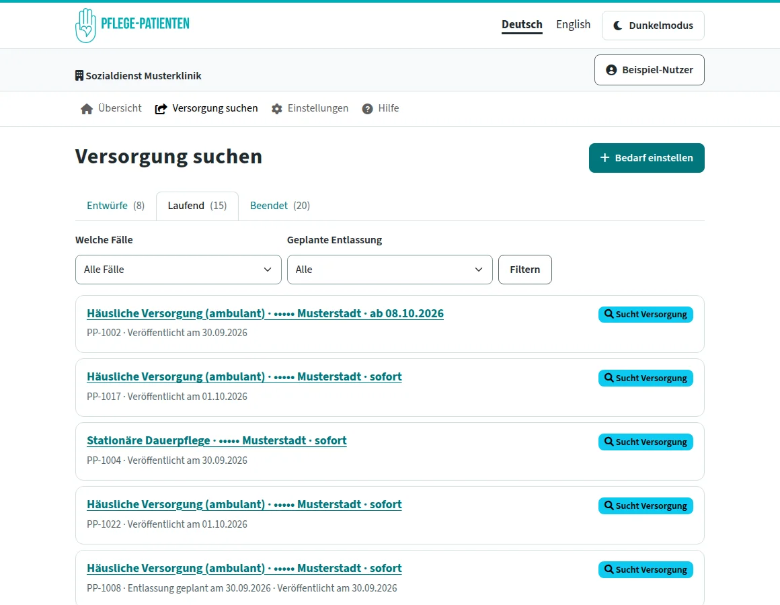Select Deutsch language
This screenshot has height=605, width=780.
(522, 24)
